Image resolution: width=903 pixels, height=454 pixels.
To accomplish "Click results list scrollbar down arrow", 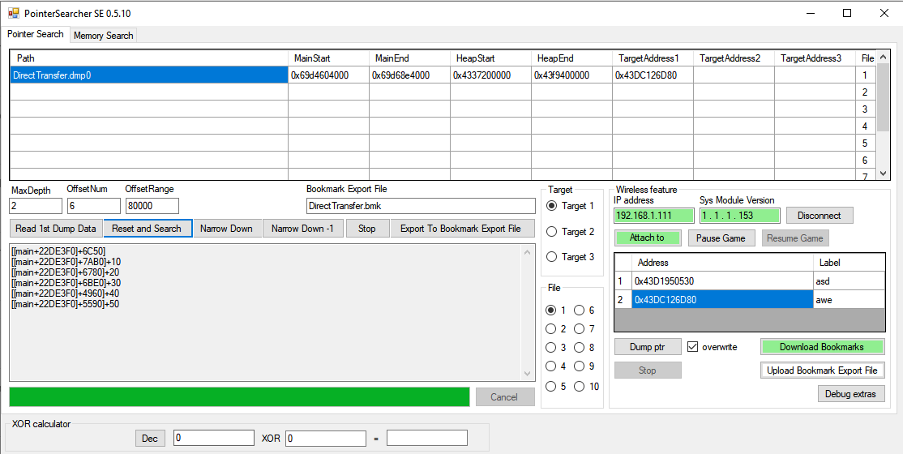I will (x=526, y=374).
